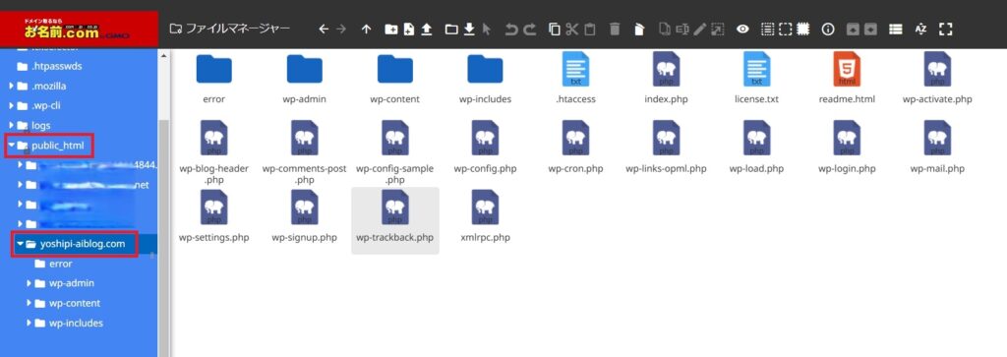Image resolution: width=1007 pixels, height=357 pixels.
Task: Click the paste clipboard icon
Action: pyautogui.click(x=590, y=29)
